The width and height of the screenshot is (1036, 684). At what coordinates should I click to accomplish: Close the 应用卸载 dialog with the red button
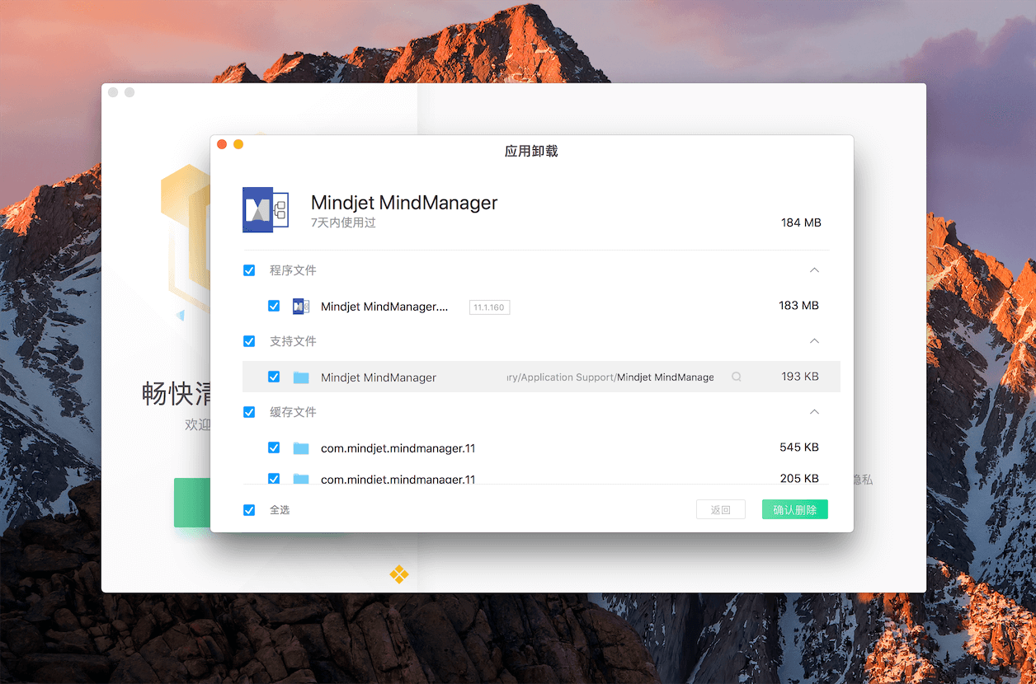coord(222,144)
